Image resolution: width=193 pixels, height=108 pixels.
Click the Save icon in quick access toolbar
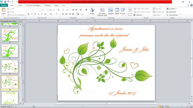coord(5,2)
